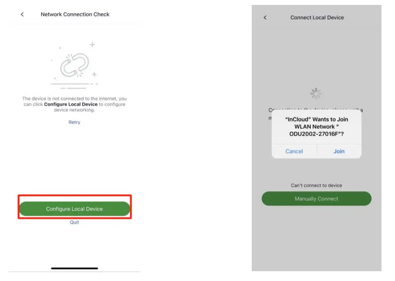Tap the Quit link
Viewport: 395px width, 281px height.
[74, 222]
